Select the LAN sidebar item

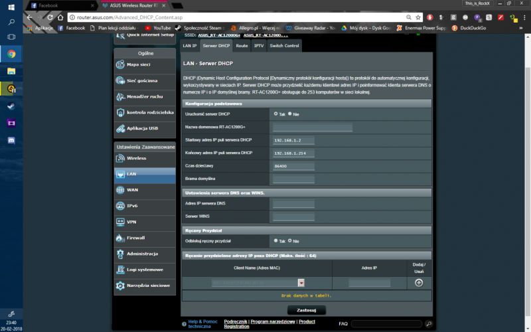coord(145,174)
